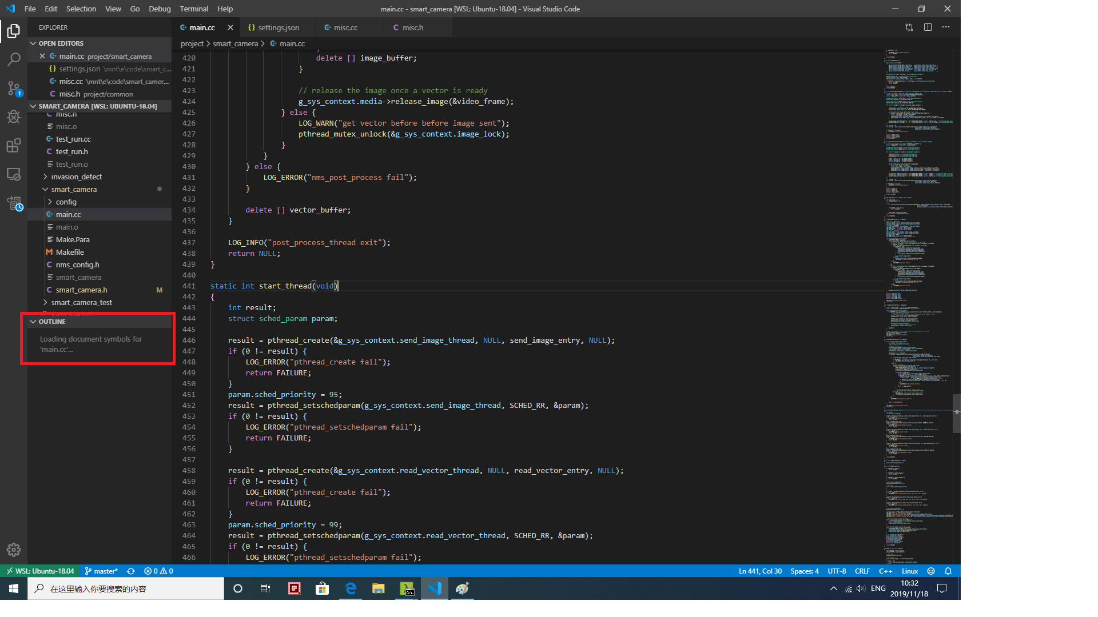Click the synchronize changes icon
Screen dimensions: 1098x617
click(x=131, y=571)
